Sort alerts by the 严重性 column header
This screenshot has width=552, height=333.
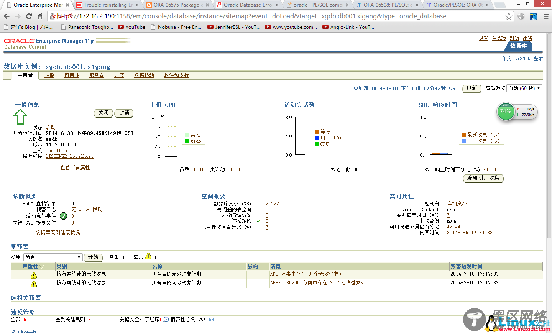click(x=33, y=266)
